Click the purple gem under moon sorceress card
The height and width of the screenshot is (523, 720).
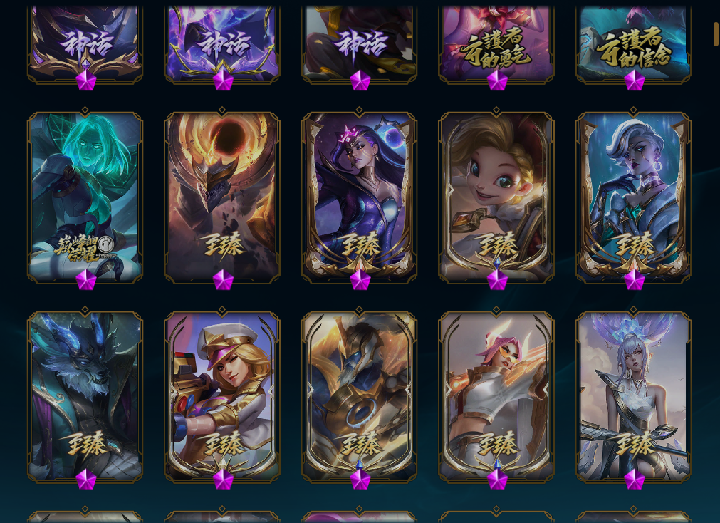tap(360, 279)
